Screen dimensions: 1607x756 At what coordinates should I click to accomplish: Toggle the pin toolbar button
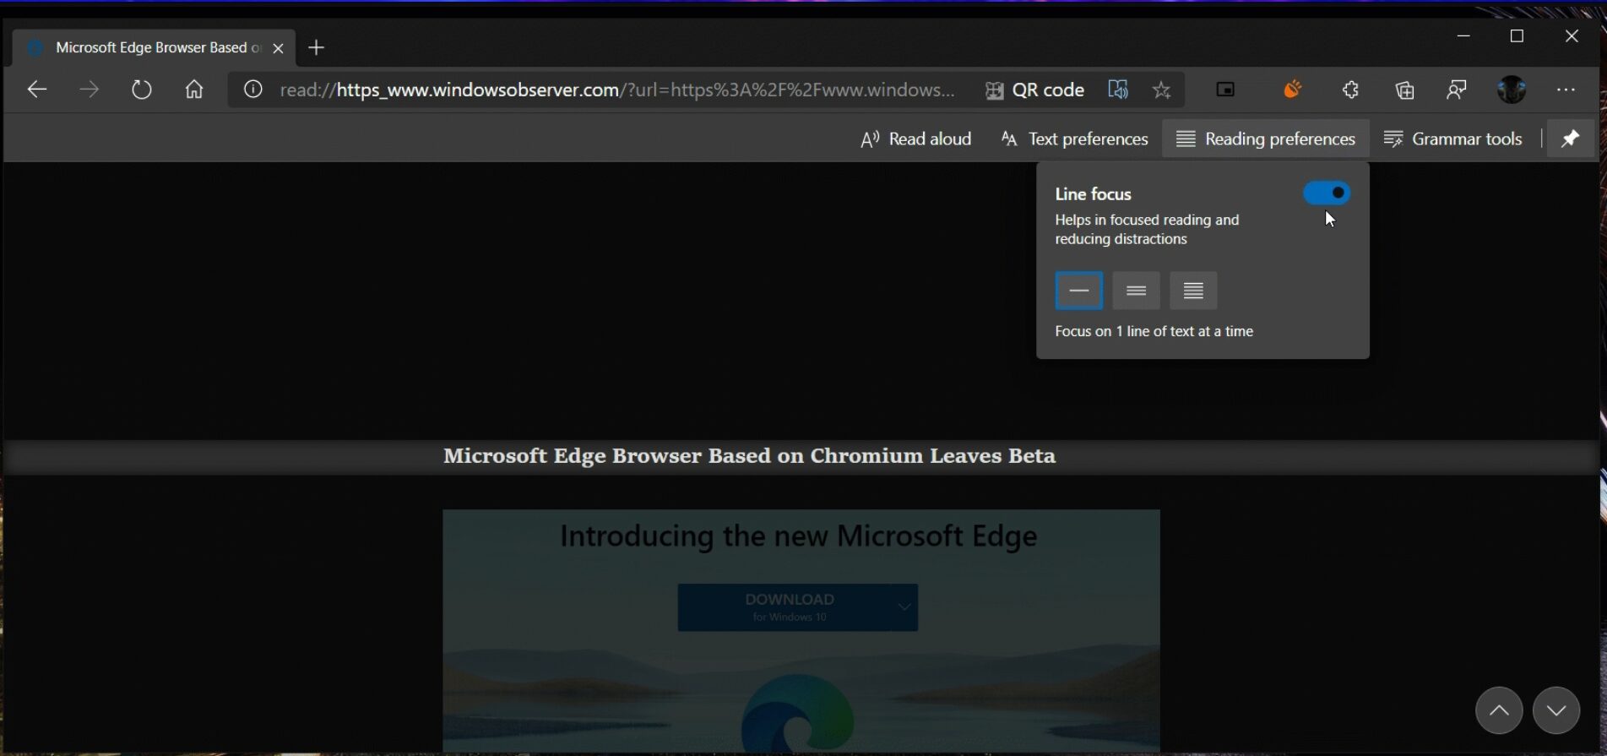(1570, 139)
